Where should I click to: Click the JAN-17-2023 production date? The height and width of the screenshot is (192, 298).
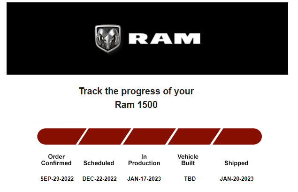point(144,179)
